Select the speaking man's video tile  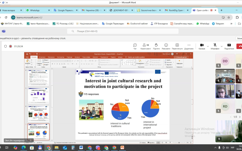225,91
